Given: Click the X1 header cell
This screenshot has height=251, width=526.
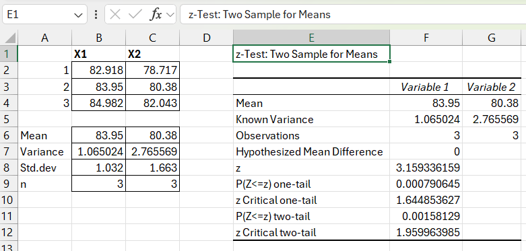Looking at the screenshot, I should click(98, 55).
